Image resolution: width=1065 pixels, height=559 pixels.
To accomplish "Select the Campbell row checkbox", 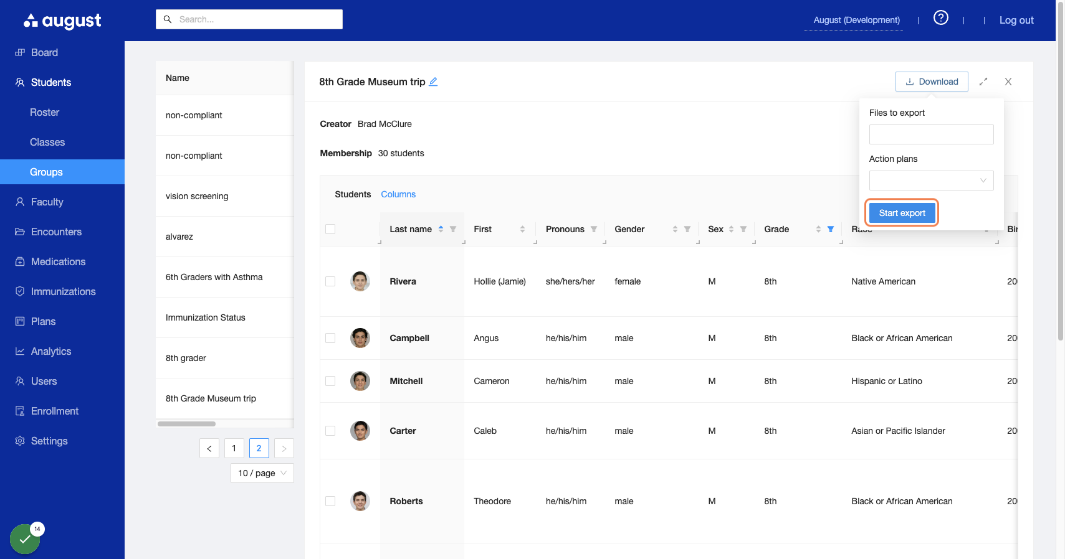I will tap(330, 338).
